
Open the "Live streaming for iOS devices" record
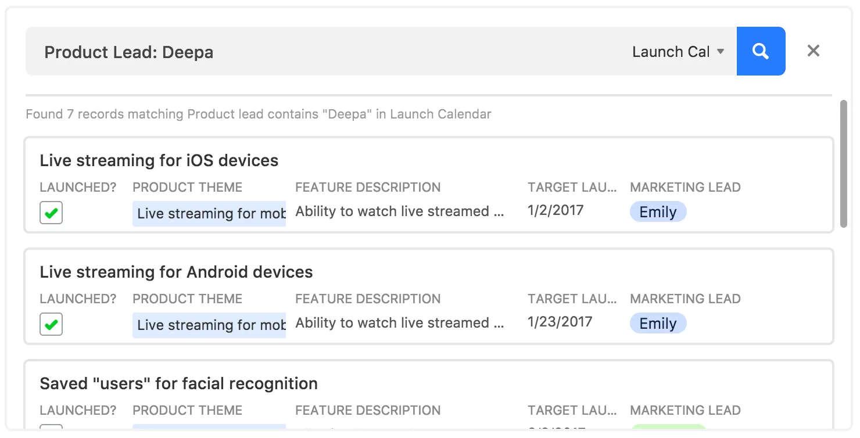tap(159, 160)
